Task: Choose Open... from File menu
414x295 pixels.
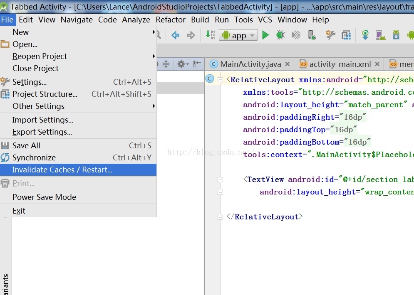Action: pos(78,44)
